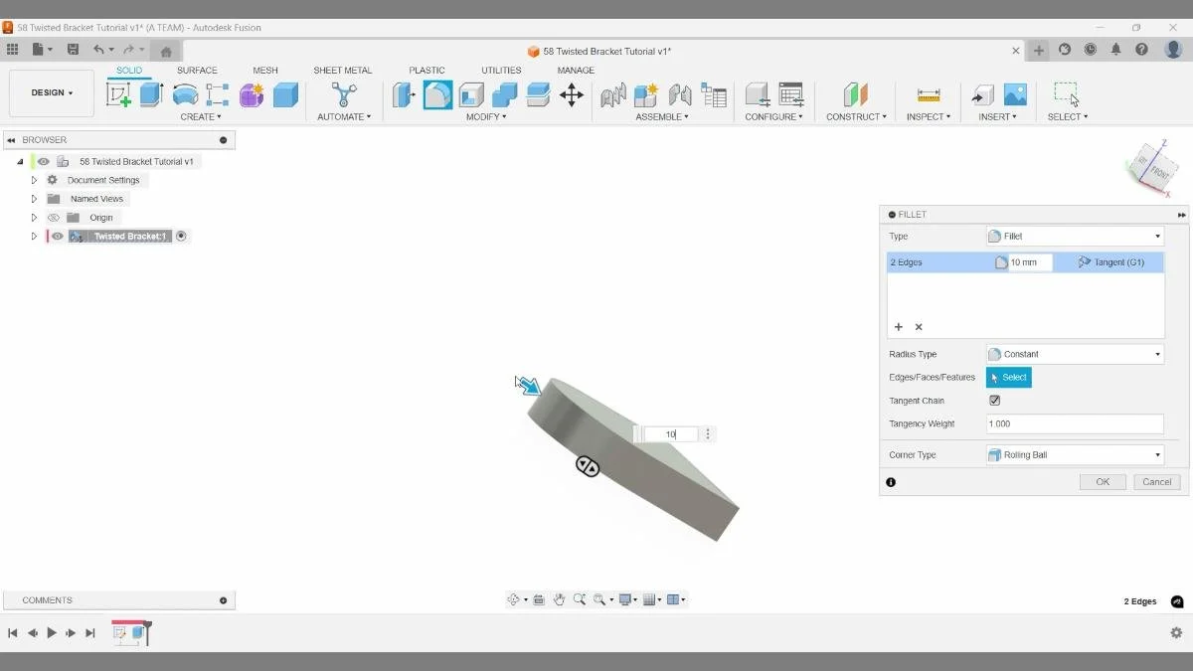
Task: Click the Pan icon in the navigation bar
Action: [x=560, y=599]
